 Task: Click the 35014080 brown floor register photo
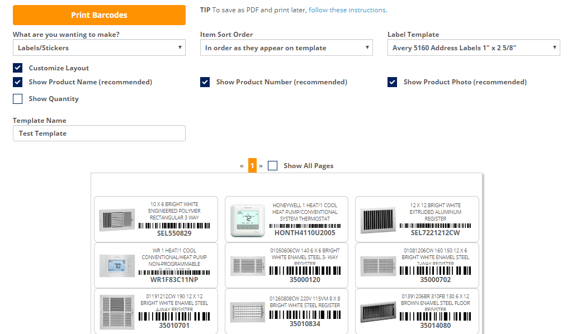[x=378, y=312]
